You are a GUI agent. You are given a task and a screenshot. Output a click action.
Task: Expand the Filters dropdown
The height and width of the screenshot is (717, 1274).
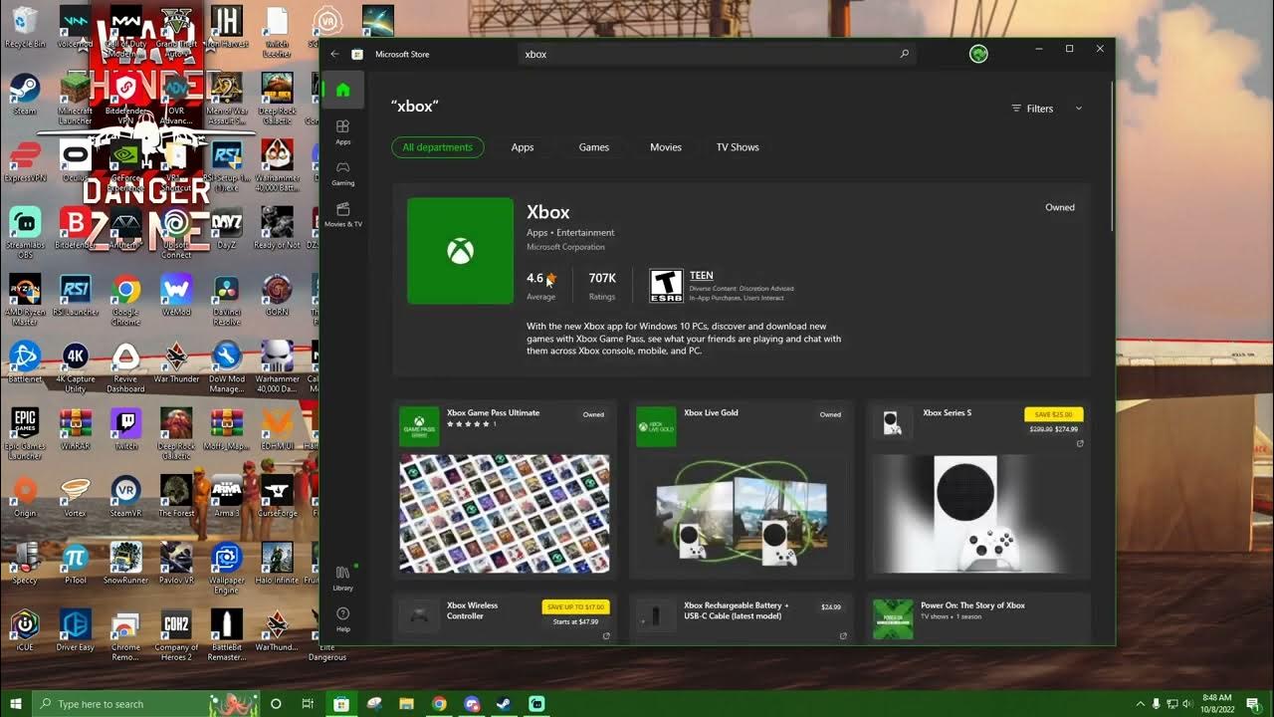pyautogui.click(x=1046, y=108)
